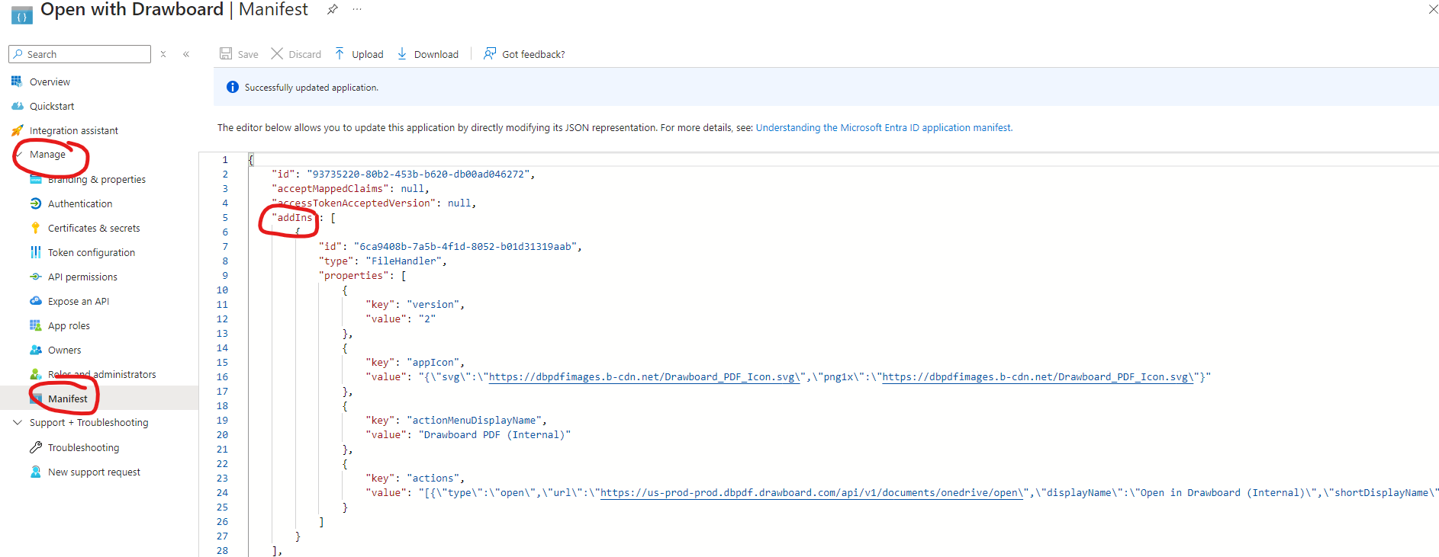Open Token configuration
The width and height of the screenshot is (1439, 557).
coord(92,252)
